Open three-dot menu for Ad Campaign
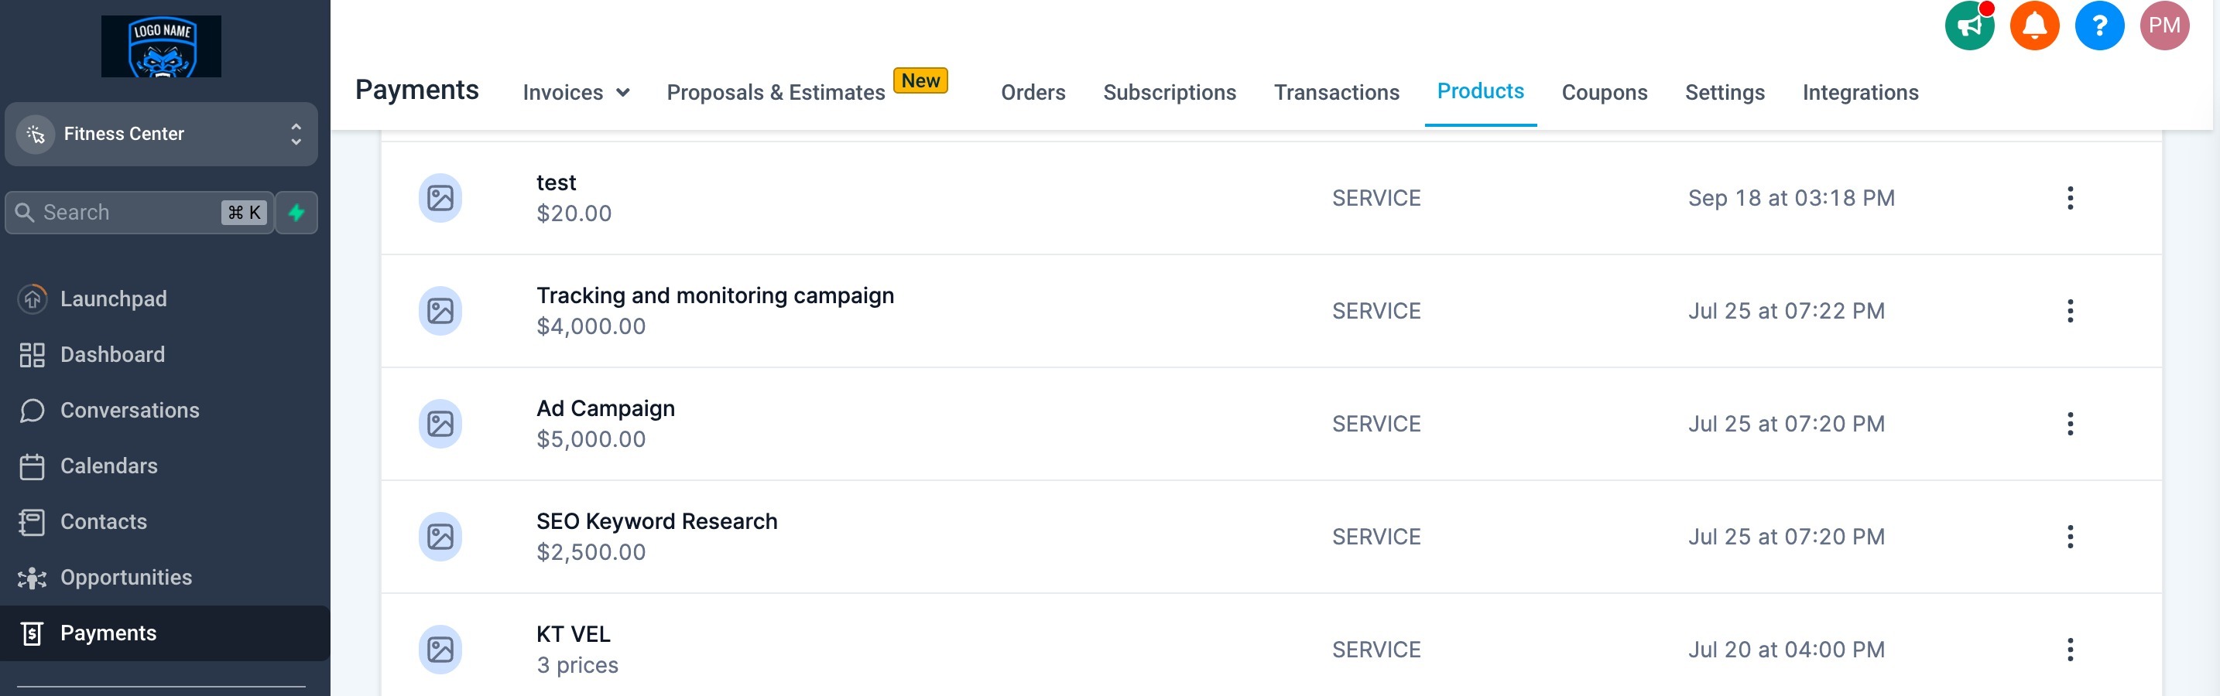The image size is (2220, 696). pos(2069,424)
